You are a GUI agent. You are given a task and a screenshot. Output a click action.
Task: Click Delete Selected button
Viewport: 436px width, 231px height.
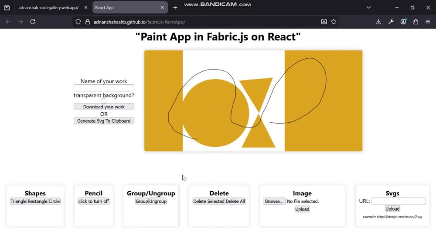(x=208, y=201)
